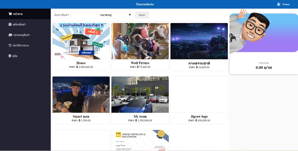Open the หมวดหมู่สินค้า menu item
This screenshot has width=298, height=151.
(25, 35)
